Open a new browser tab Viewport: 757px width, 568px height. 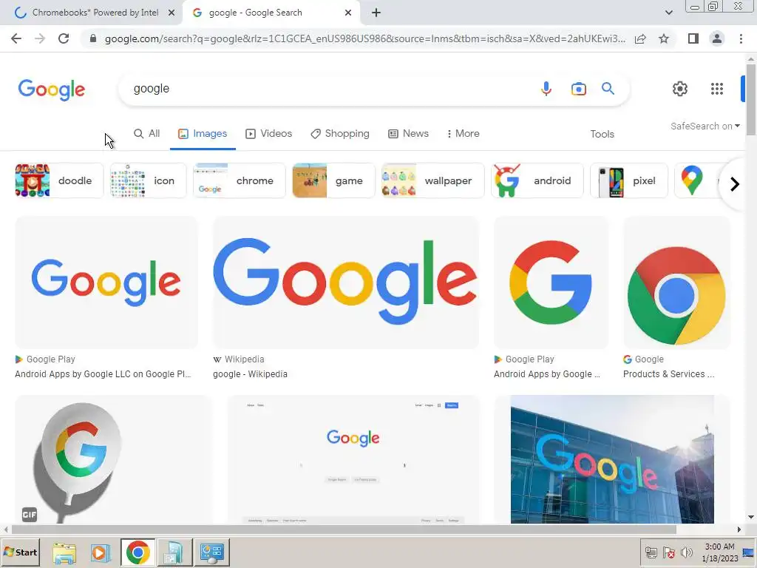point(376,13)
